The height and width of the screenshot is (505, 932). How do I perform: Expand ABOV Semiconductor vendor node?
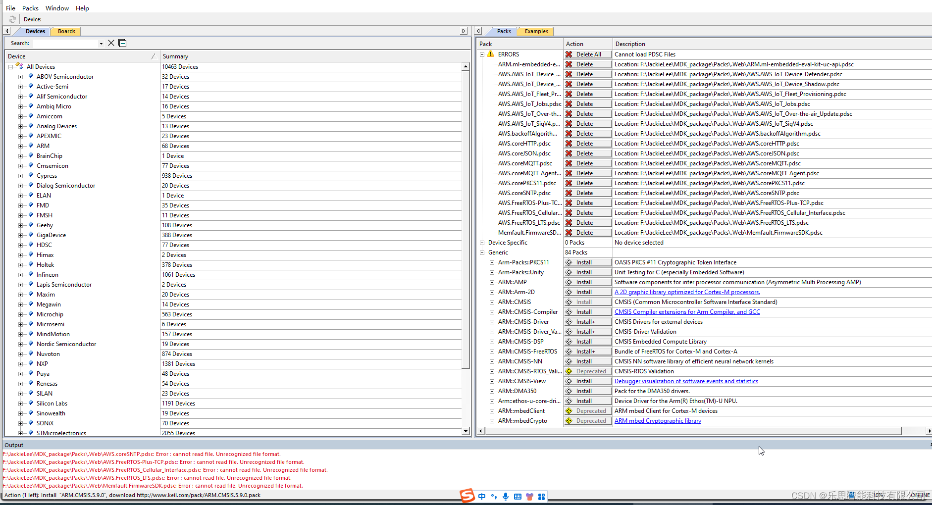click(20, 77)
